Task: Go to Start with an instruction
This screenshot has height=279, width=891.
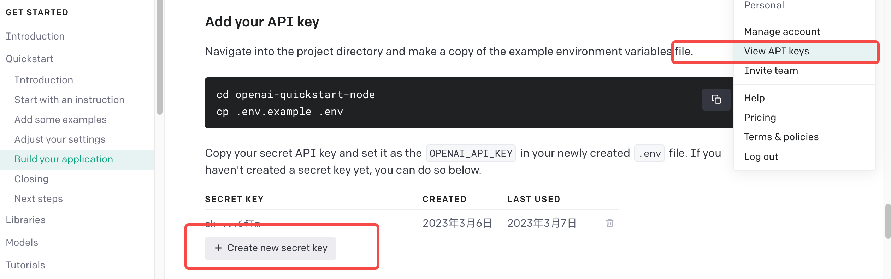Action: coord(69,100)
